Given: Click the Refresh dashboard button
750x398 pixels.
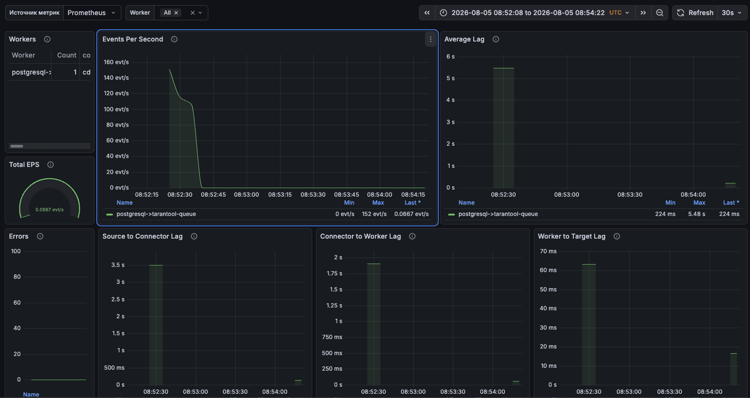Looking at the screenshot, I should 695,13.
